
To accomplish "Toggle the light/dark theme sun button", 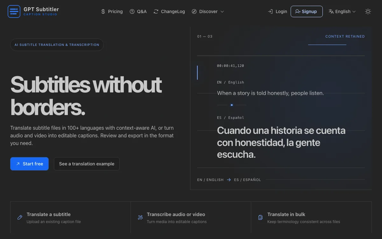I will (x=368, y=11).
